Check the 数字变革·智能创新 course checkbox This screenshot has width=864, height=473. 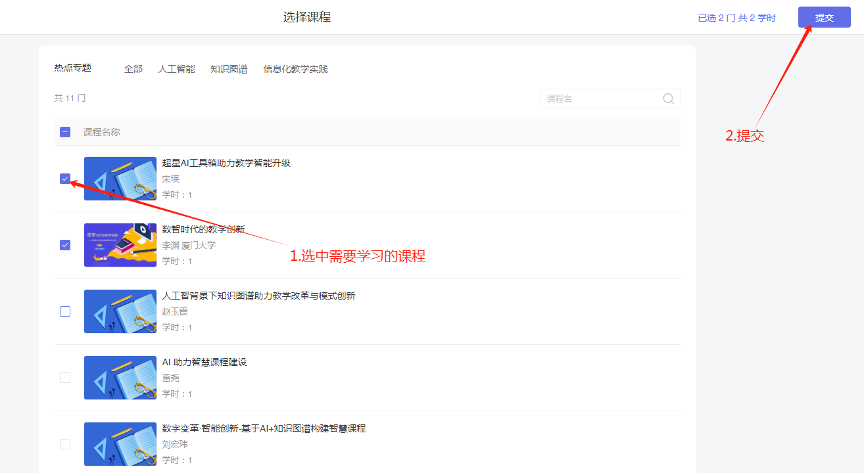pyautogui.click(x=65, y=444)
